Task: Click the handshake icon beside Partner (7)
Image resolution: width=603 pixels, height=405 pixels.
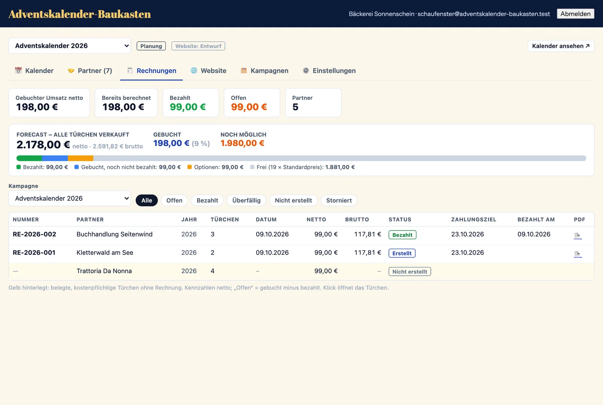Action: tap(71, 70)
